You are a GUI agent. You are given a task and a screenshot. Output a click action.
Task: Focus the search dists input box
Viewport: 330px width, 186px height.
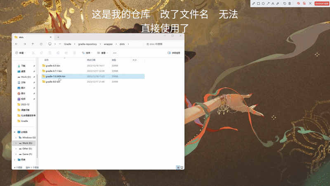click(163, 44)
